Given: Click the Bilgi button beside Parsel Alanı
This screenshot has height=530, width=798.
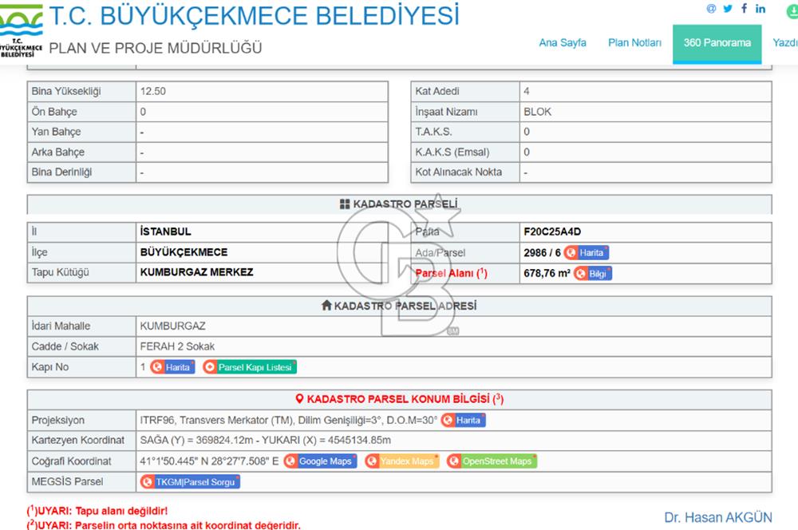Looking at the screenshot, I should point(593,274).
